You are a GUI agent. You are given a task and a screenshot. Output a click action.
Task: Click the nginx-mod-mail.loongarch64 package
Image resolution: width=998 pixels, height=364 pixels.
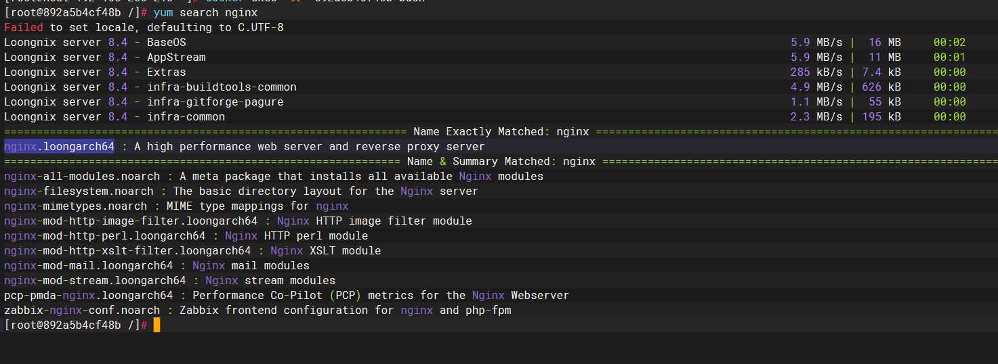click(88, 265)
